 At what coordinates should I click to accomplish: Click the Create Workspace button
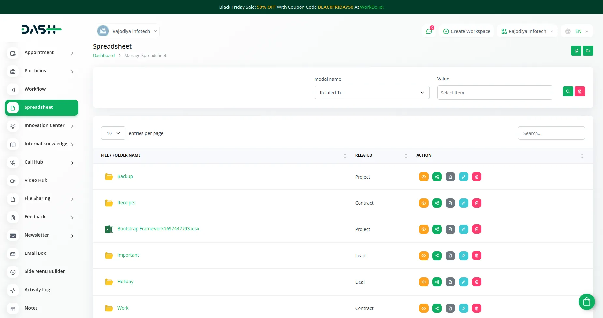pyautogui.click(x=466, y=31)
